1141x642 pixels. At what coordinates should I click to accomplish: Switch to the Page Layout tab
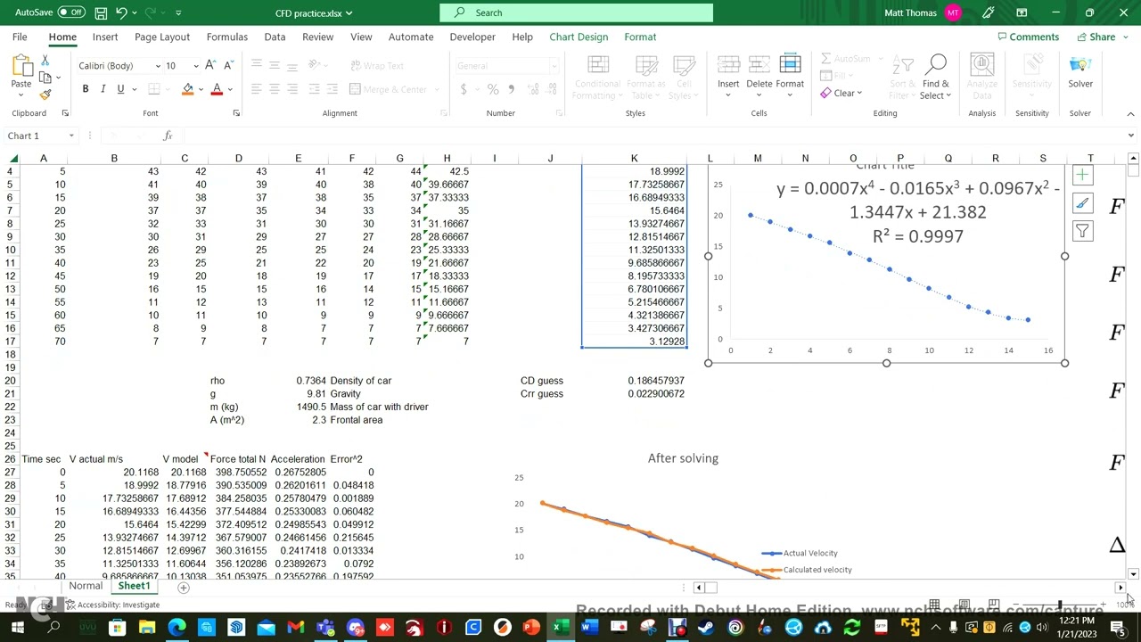pos(162,37)
